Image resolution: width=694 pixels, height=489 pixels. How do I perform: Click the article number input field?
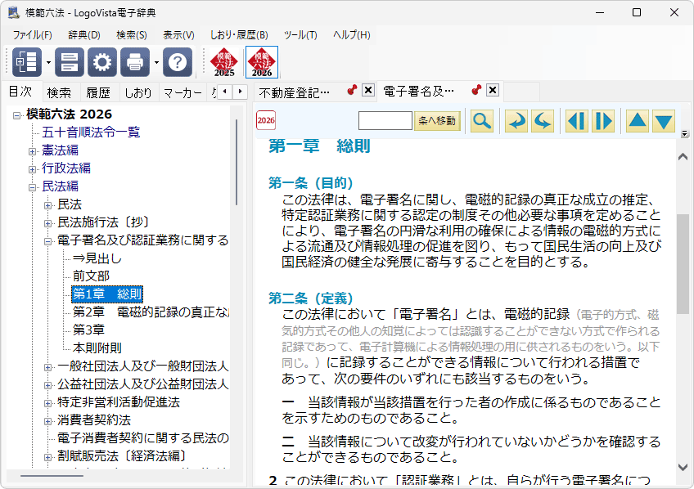[x=385, y=121]
